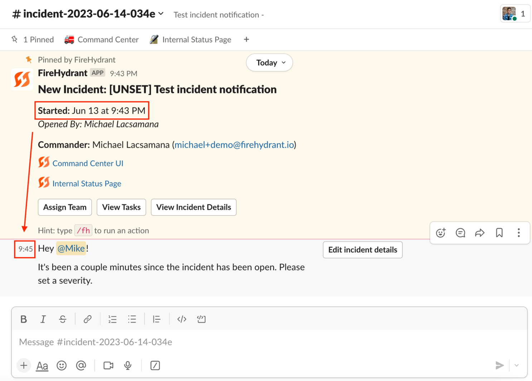Add a bookmark with plus icon
This screenshot has height=381, width=532.
point(246,39)
